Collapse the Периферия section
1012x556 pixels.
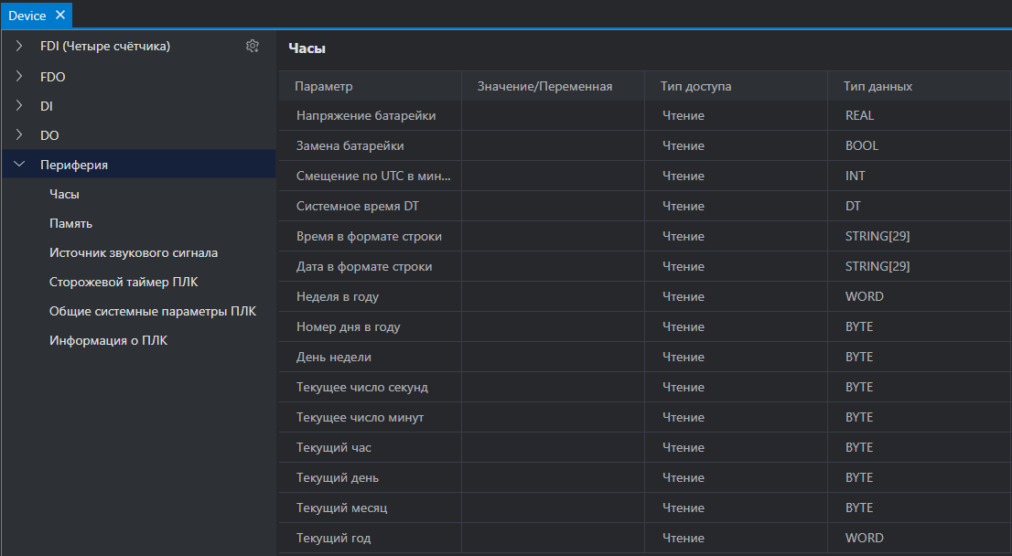click(x=19, y=165)
